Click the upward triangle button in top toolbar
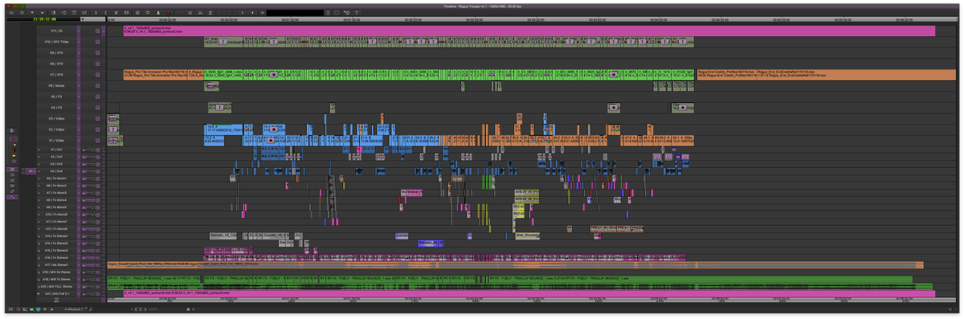964x319 pixels. tap(42, 12)
